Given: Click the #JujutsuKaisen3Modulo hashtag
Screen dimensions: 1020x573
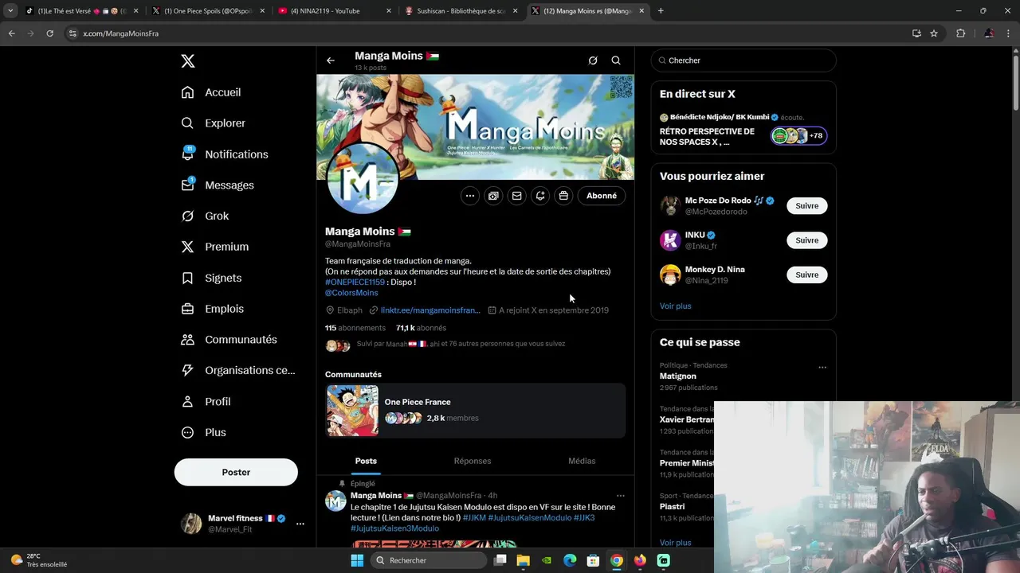Looking at the screenshot, I should pyautogui.click(x=394, y=528).
